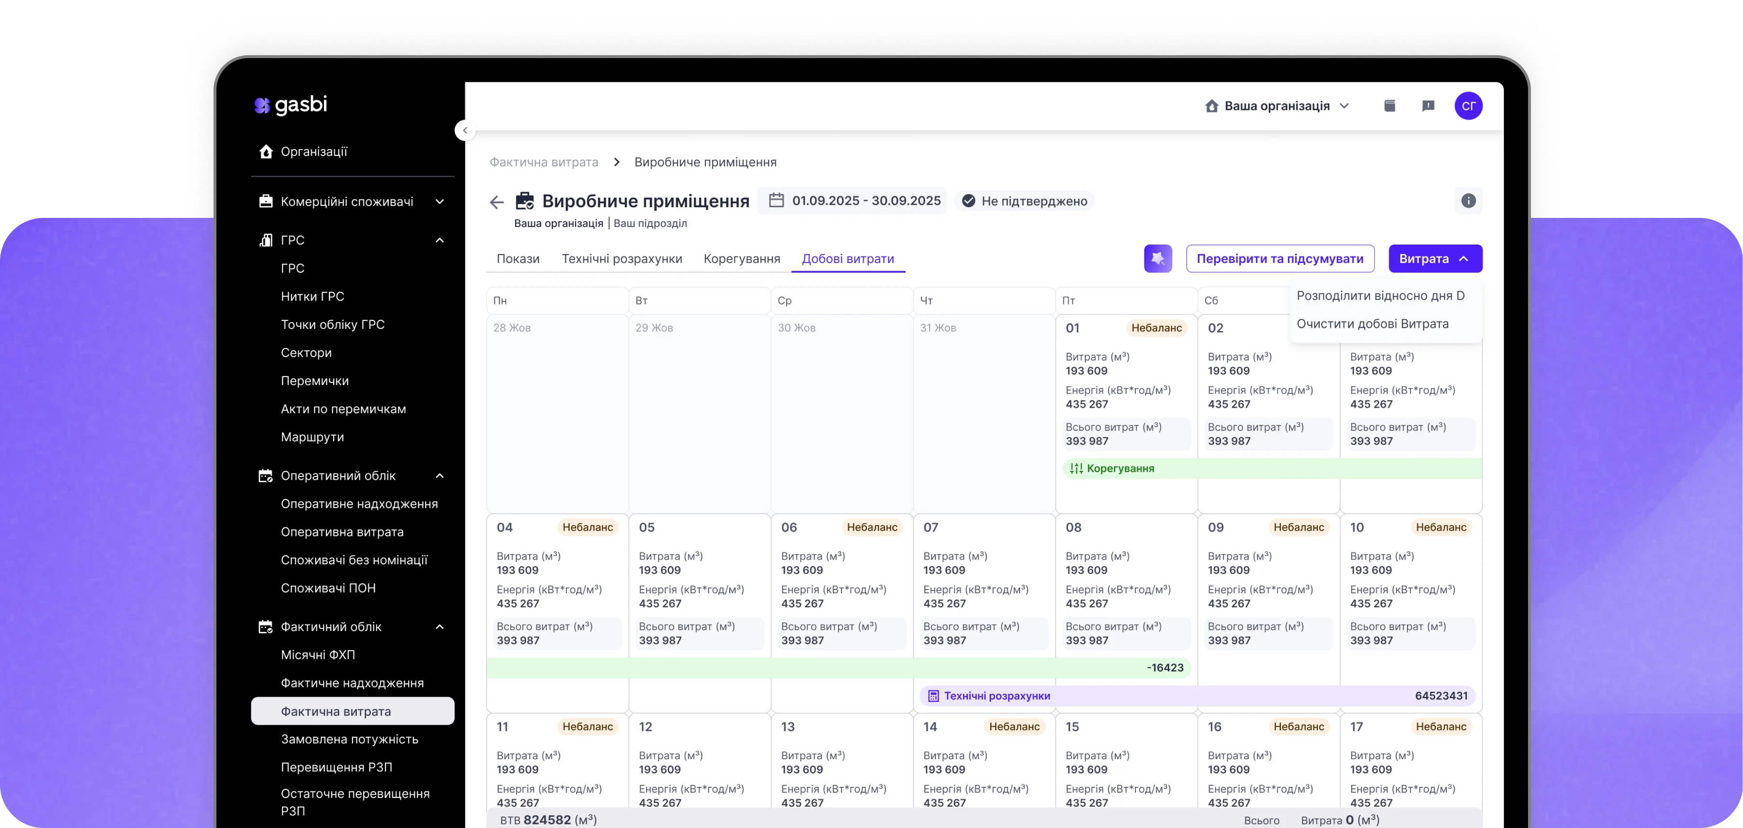Collapse the ГРС sidebar section
The width and height of the screenshot is (1743, 828).
(440, 240)
